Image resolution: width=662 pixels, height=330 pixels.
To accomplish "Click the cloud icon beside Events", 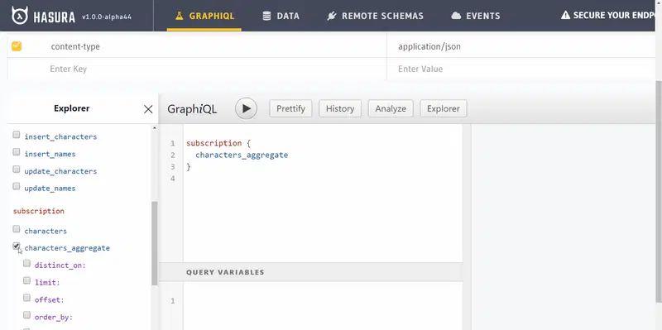I will [456, 16].
